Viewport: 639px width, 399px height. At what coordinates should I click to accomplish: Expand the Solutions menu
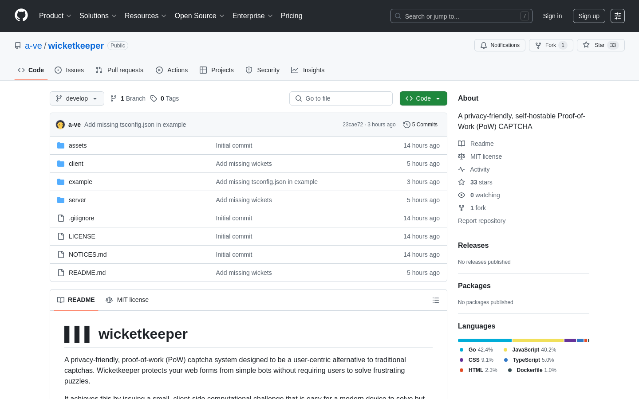click(x=98, y=16)
